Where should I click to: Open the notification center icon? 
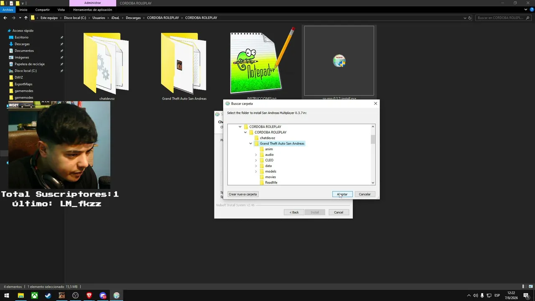point(527,296)
